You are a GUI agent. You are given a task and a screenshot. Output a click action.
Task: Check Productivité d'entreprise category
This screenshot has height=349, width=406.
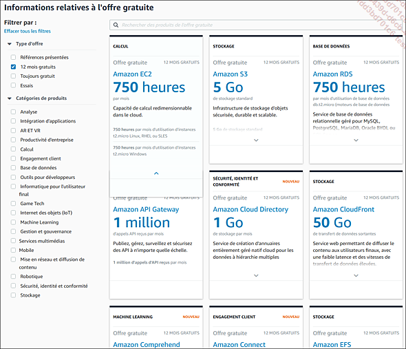[x=13, y=140]
